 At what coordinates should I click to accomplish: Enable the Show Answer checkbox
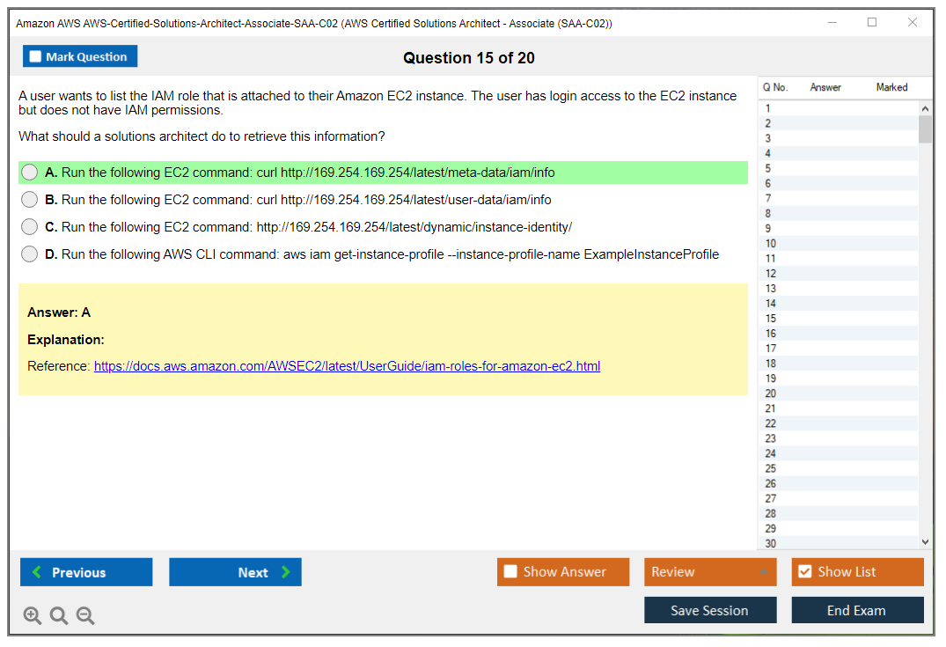click(x=510, y=572)
